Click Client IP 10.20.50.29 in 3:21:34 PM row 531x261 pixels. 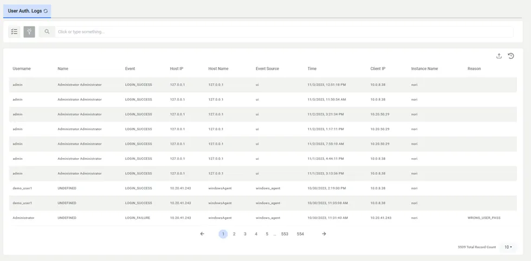click(x=380, y=114)
